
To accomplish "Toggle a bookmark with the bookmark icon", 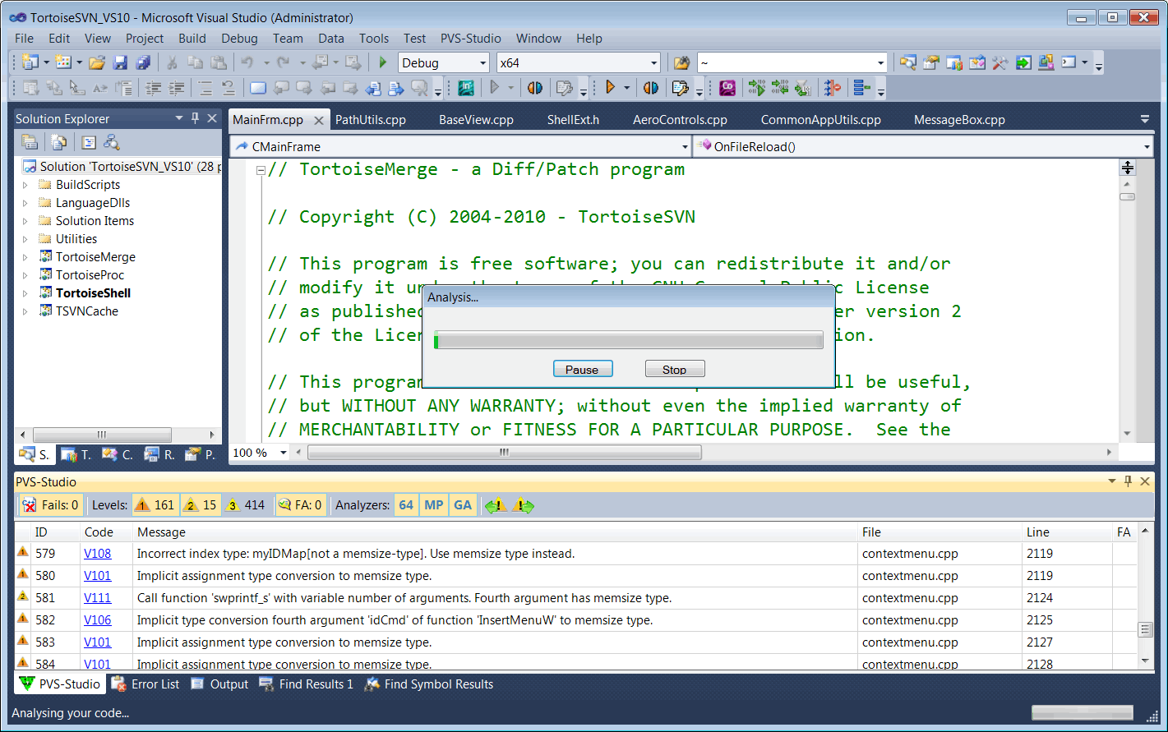I will (x=257, y=88).
